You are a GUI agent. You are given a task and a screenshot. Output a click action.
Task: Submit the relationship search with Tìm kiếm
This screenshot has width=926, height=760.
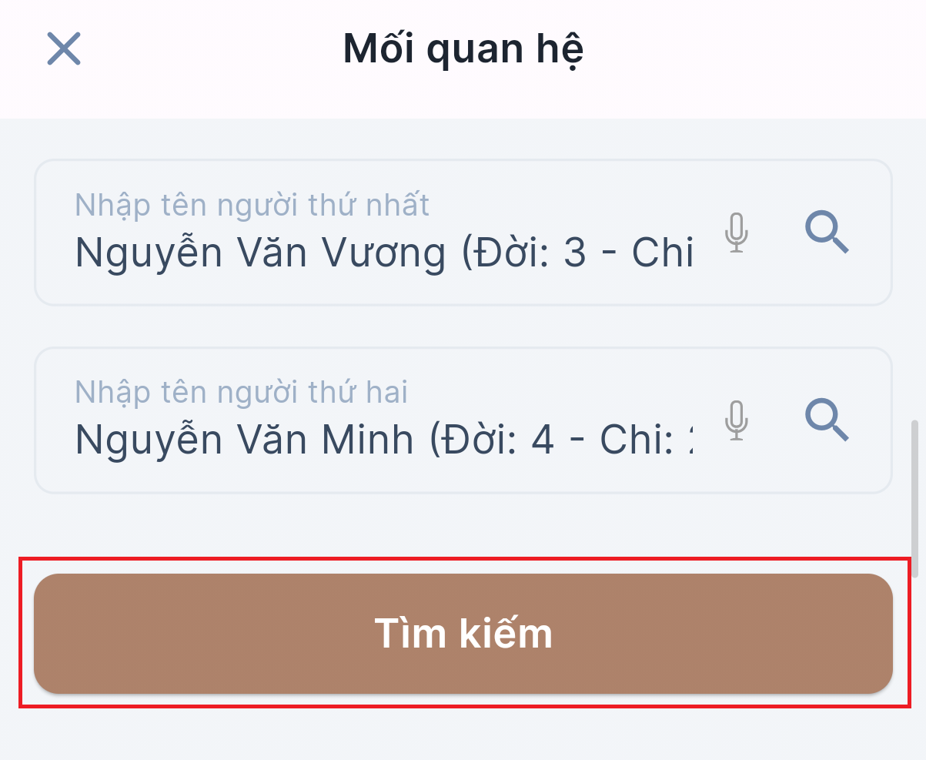(x=463, y=634)
